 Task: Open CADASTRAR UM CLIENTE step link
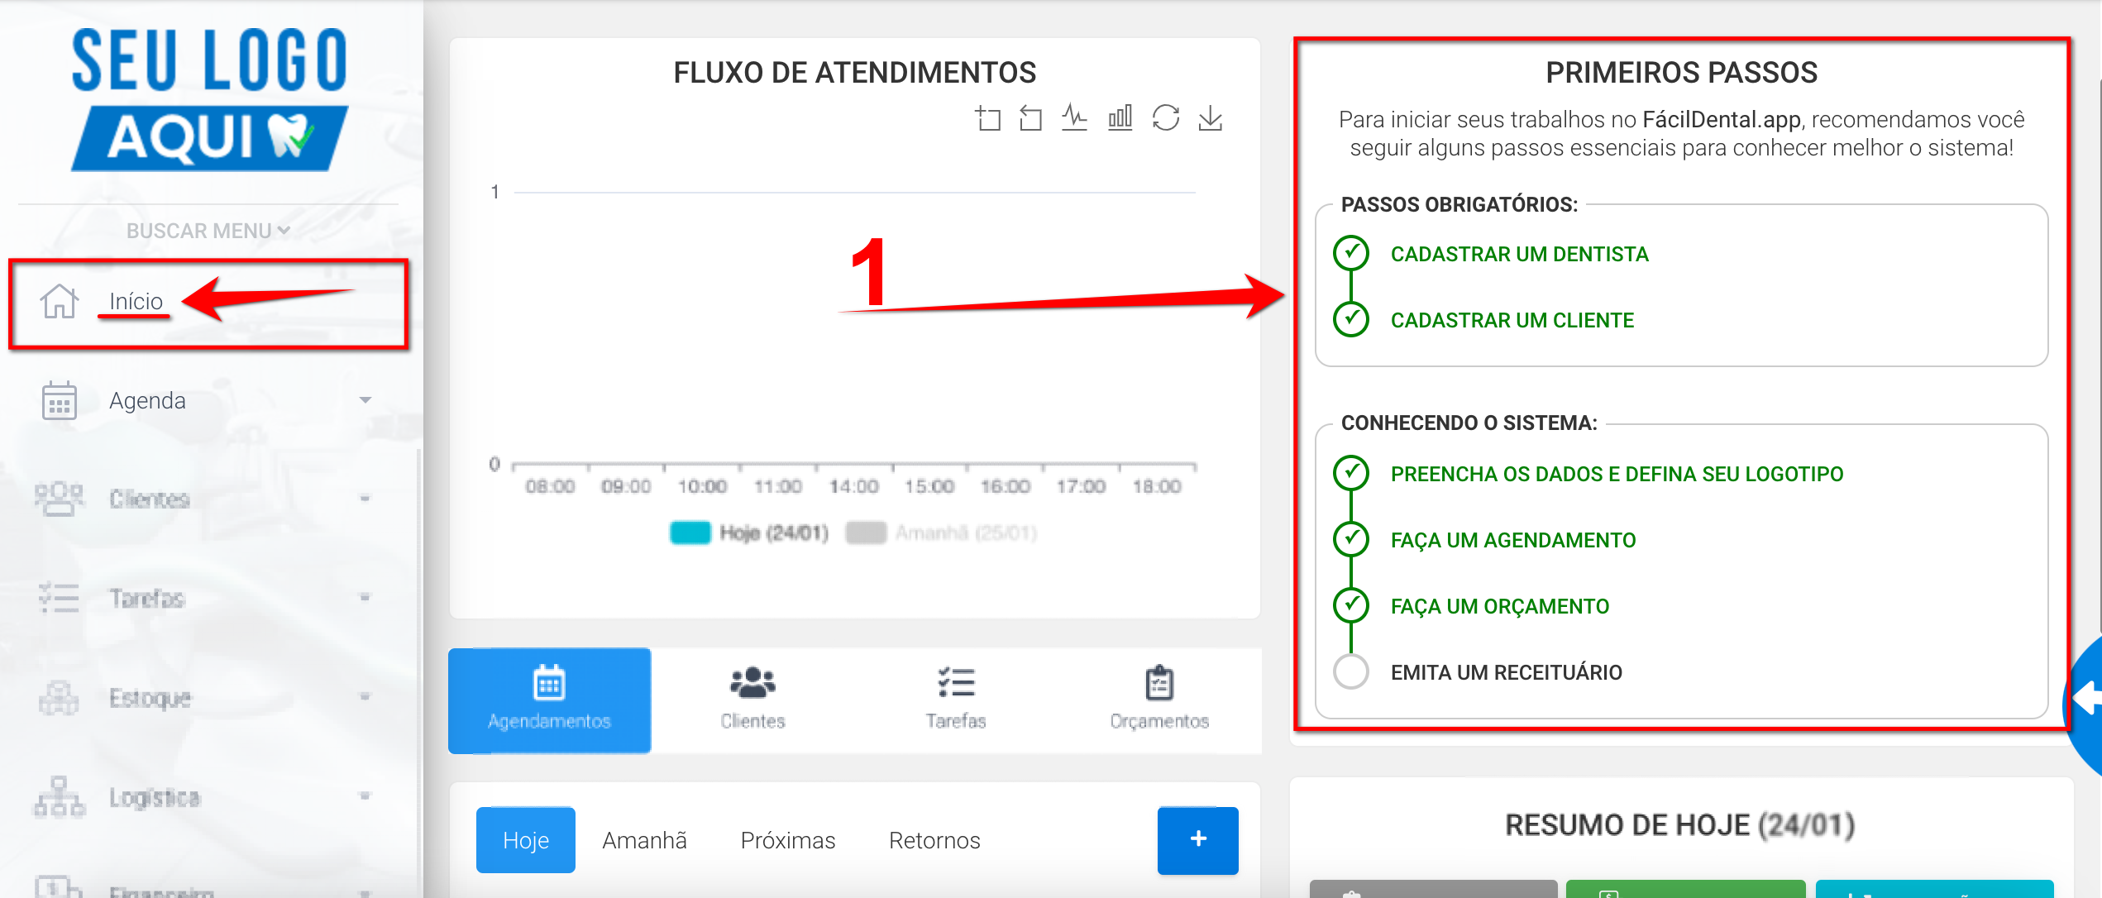(x=1512, y=320)
